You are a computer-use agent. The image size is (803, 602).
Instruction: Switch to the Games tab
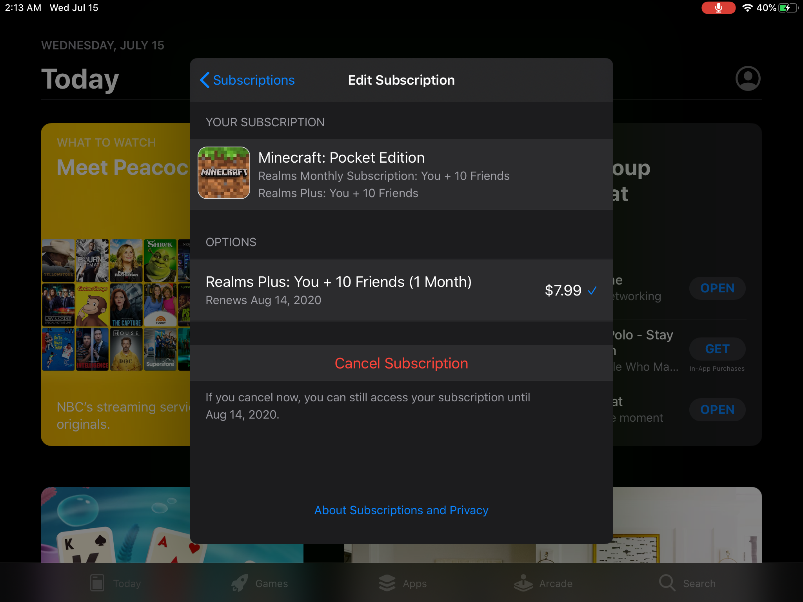tap(260, 583)
